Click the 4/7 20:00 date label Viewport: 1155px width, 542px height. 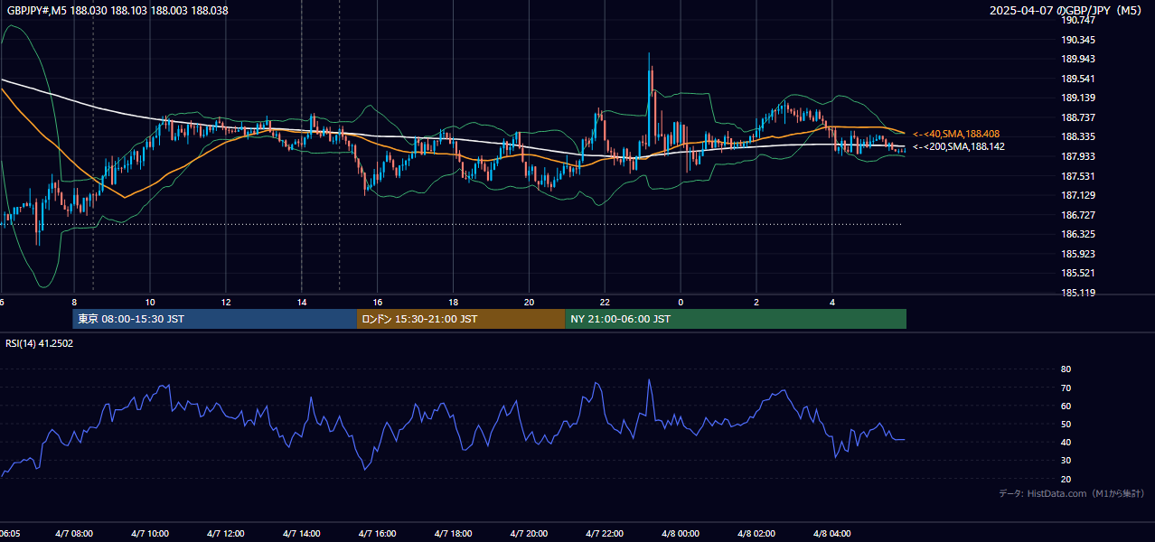(529, 534)
